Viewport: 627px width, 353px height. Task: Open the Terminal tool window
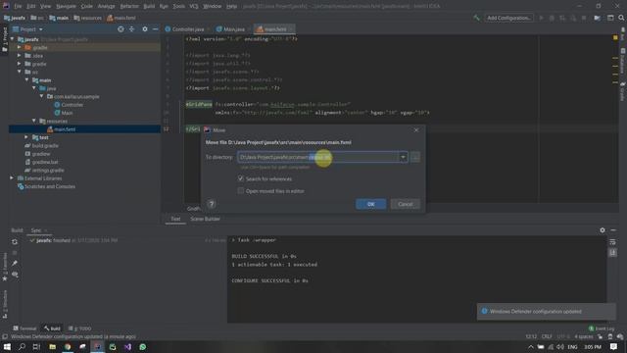[x=24, y=328]
